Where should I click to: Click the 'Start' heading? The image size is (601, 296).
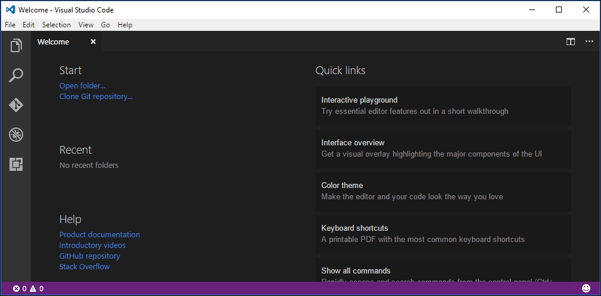coord(71,71)
